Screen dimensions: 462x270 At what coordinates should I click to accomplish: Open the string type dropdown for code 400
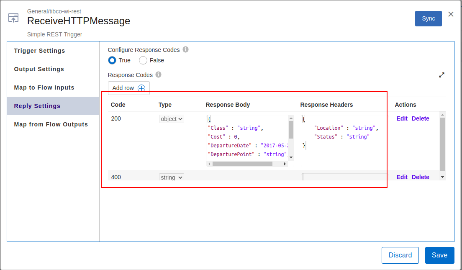coord(171,177)
